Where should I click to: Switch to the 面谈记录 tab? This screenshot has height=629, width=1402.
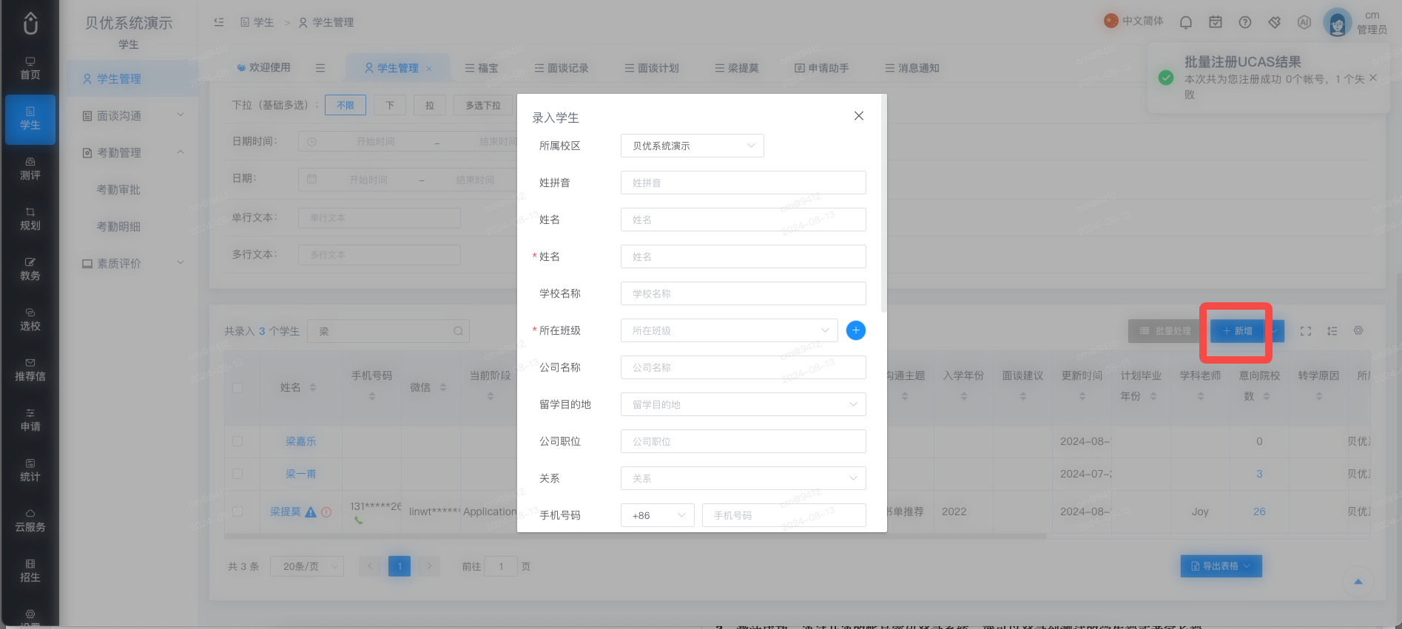click(x=562, y=68)
